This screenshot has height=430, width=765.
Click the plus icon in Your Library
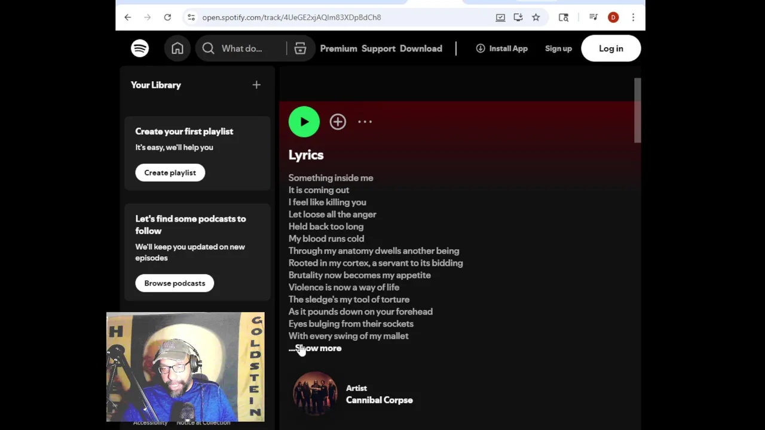point(256,85)
